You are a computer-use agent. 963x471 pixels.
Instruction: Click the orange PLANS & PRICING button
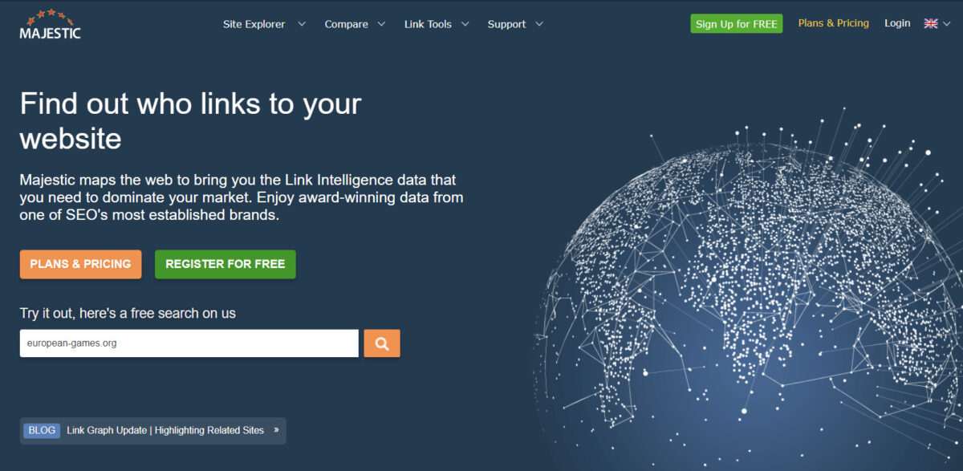click(x=80, y=264)
